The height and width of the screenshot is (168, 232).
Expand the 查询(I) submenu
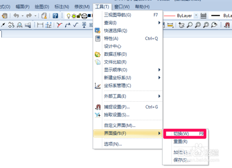(x=128, y=23)
